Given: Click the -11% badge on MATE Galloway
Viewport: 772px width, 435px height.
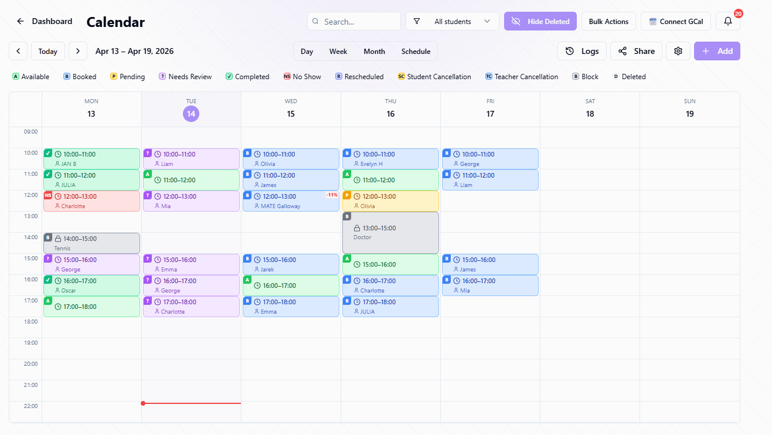Looking at the screenshot, I should click(x=332, y=195).
